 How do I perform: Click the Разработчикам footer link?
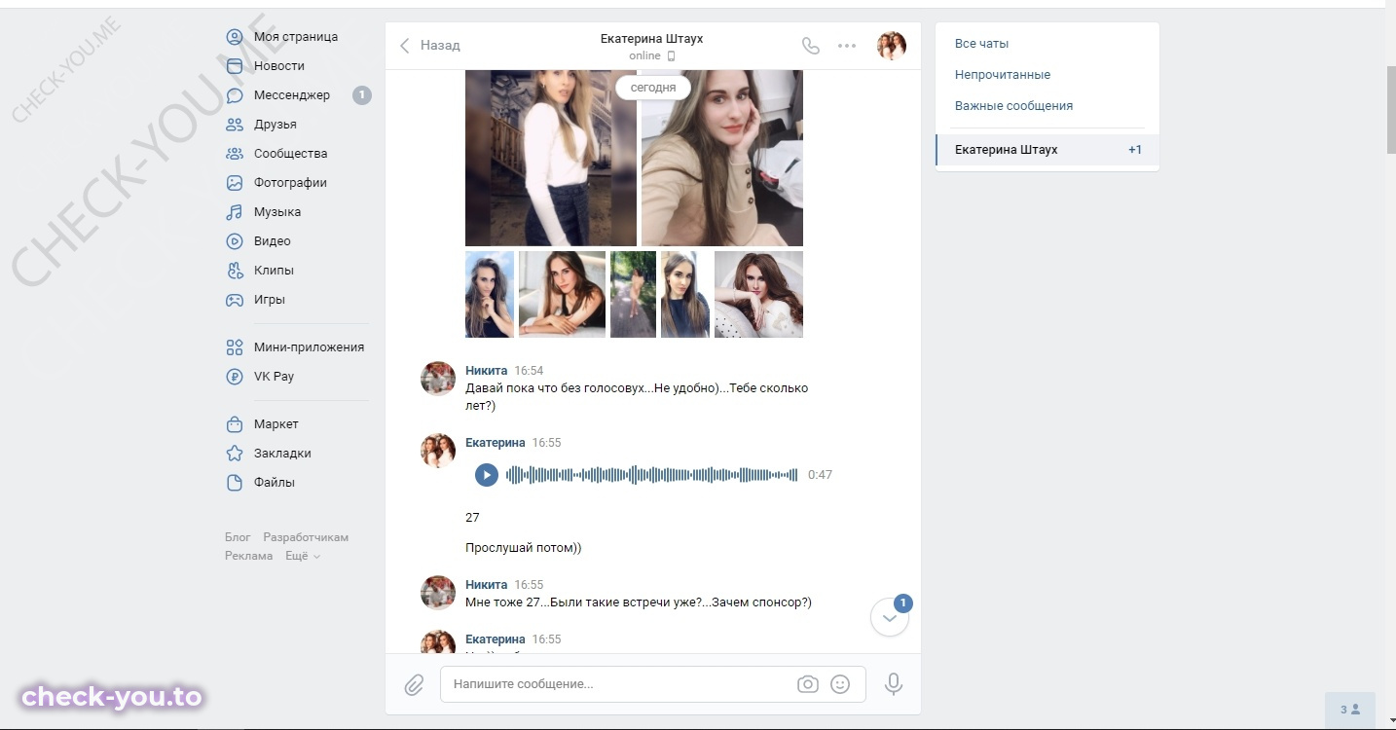click(x=306, y=537)
